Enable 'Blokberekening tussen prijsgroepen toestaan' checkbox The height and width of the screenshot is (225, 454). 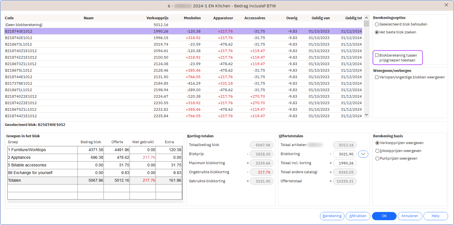tap(377, 55)
